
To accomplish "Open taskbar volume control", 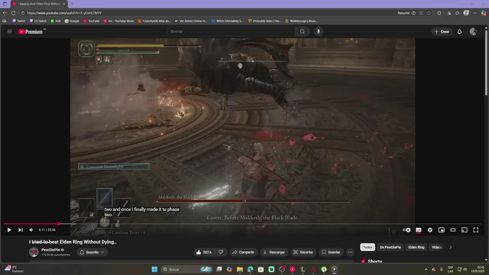I will coord(465,269).
